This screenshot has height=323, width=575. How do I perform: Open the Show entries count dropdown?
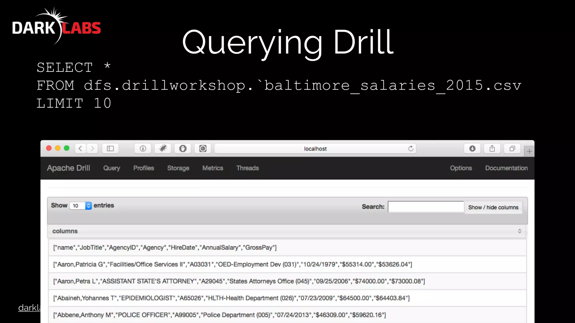pyautogui.click(x=81, y=206)
